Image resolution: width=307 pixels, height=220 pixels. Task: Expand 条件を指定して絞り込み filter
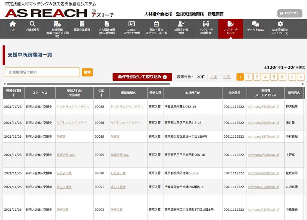click(x=142, y=77)
